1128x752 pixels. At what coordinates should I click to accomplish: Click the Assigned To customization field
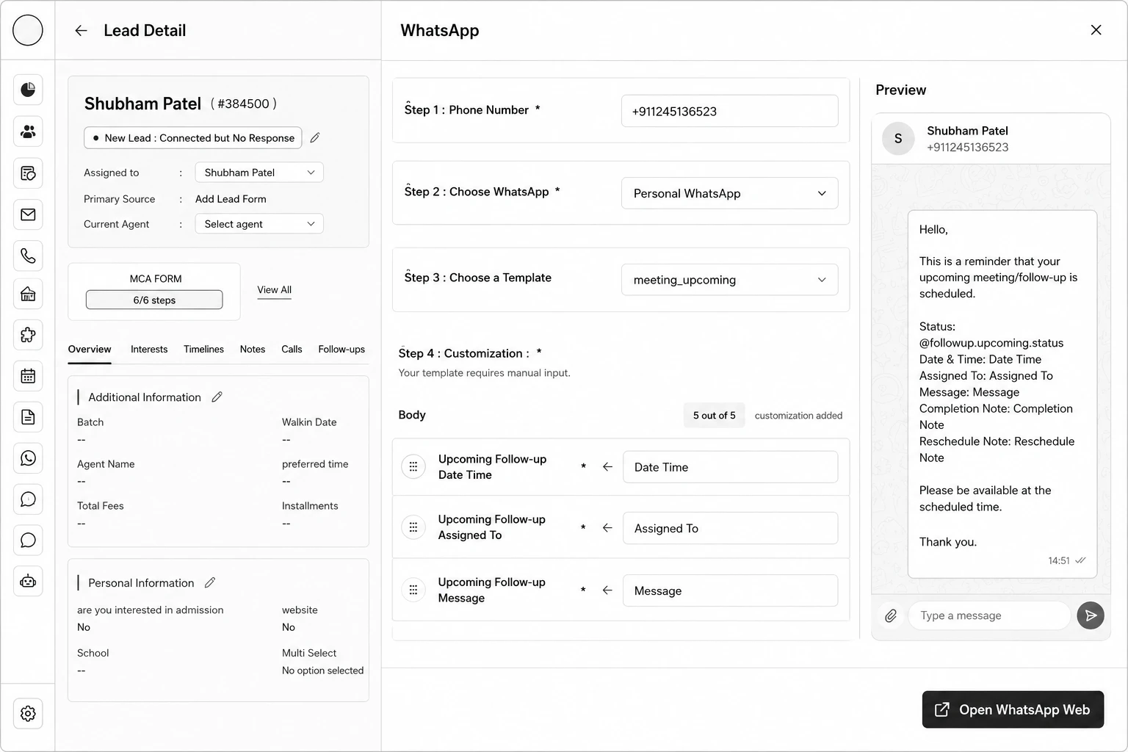pos(730,528)
